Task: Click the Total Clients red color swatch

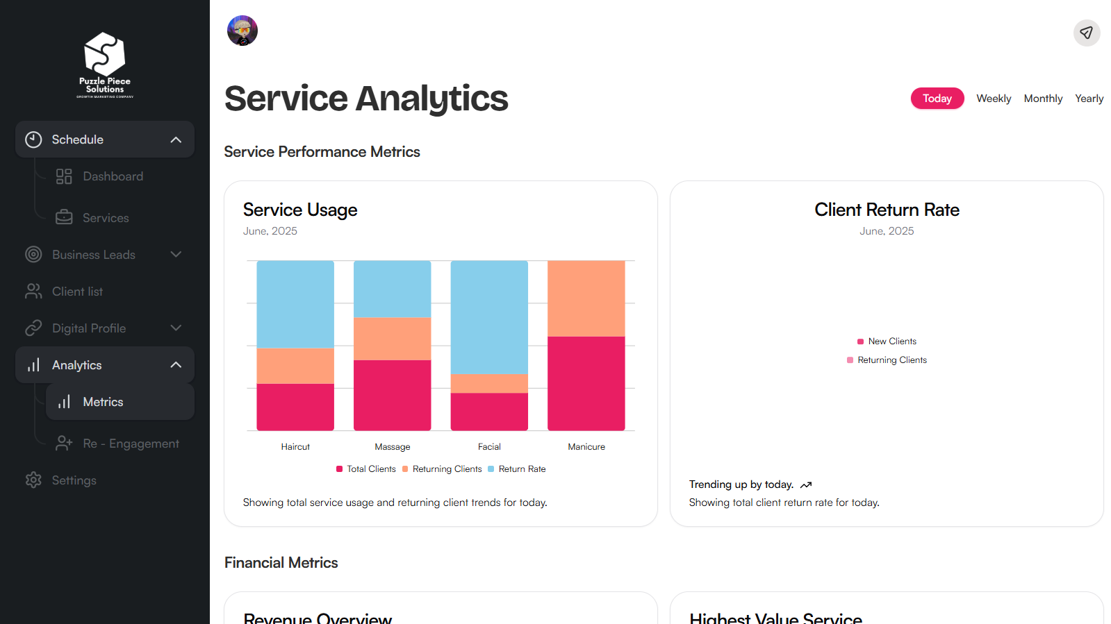Action: tap(338, 469)
